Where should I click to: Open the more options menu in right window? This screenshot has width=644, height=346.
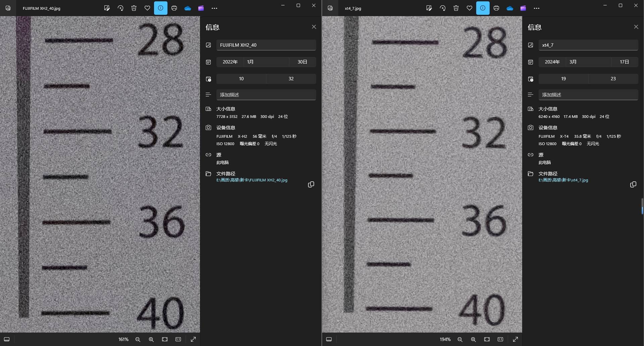click(537, 8)
